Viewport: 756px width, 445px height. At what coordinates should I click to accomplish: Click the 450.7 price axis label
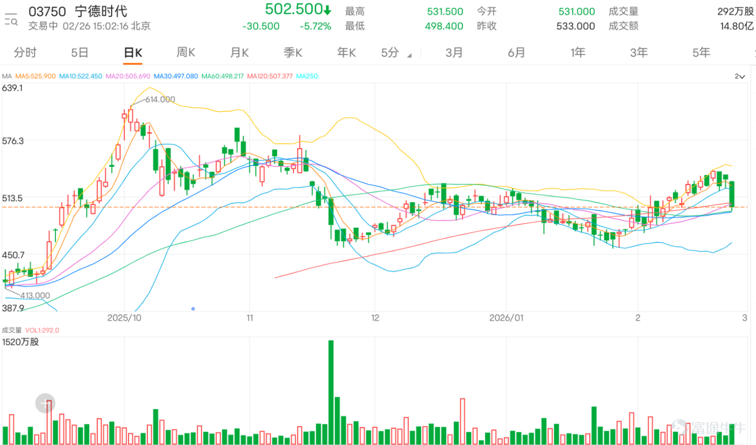pos(13,255)
